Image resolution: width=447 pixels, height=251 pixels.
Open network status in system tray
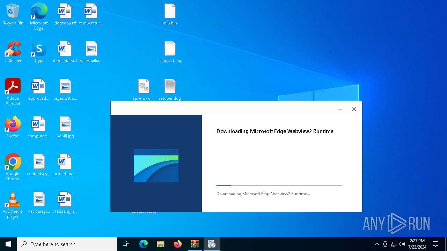coord(394,244)
